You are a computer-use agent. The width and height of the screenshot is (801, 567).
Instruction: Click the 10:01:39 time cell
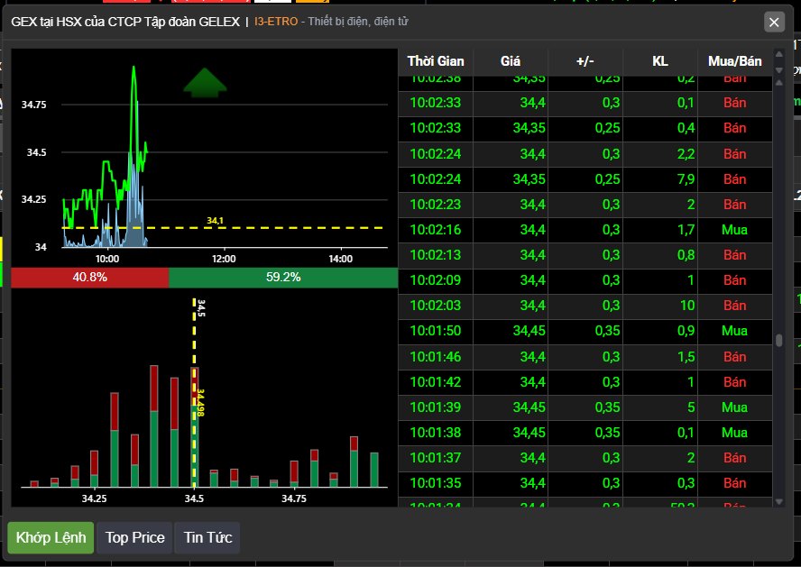click(436, 407)
